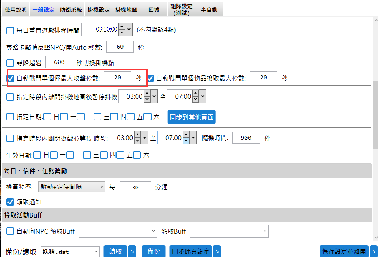Click the 拎取活動Buff section header
Screen dimensions: 378x257
[x=187, y=215]
